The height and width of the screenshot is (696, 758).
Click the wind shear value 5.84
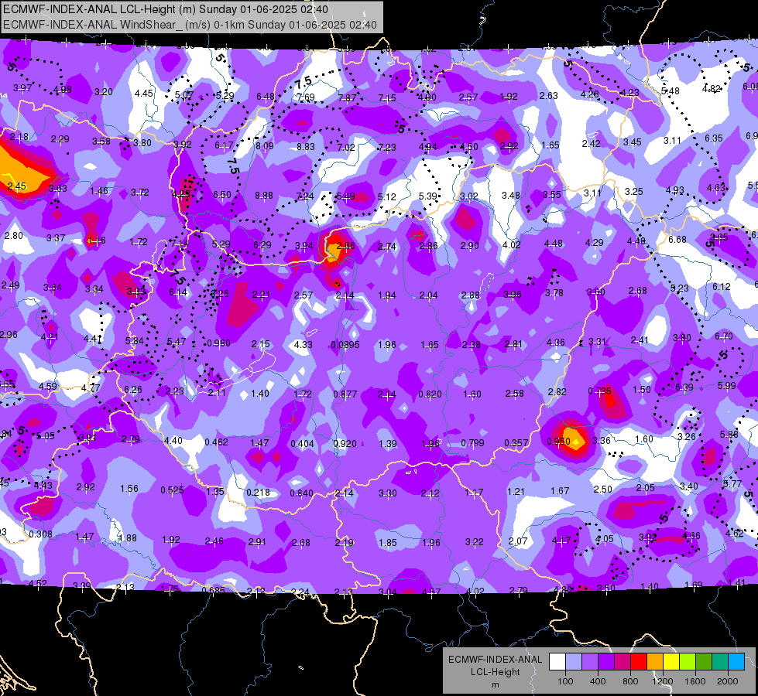[x=135, y=341]
